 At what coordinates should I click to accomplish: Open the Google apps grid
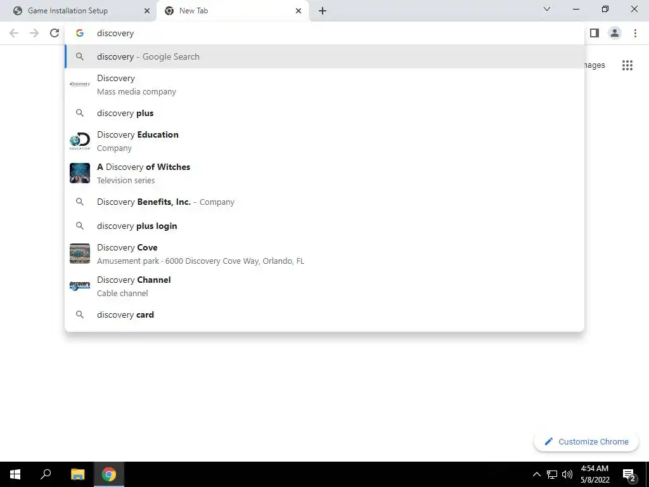point(627,65)
